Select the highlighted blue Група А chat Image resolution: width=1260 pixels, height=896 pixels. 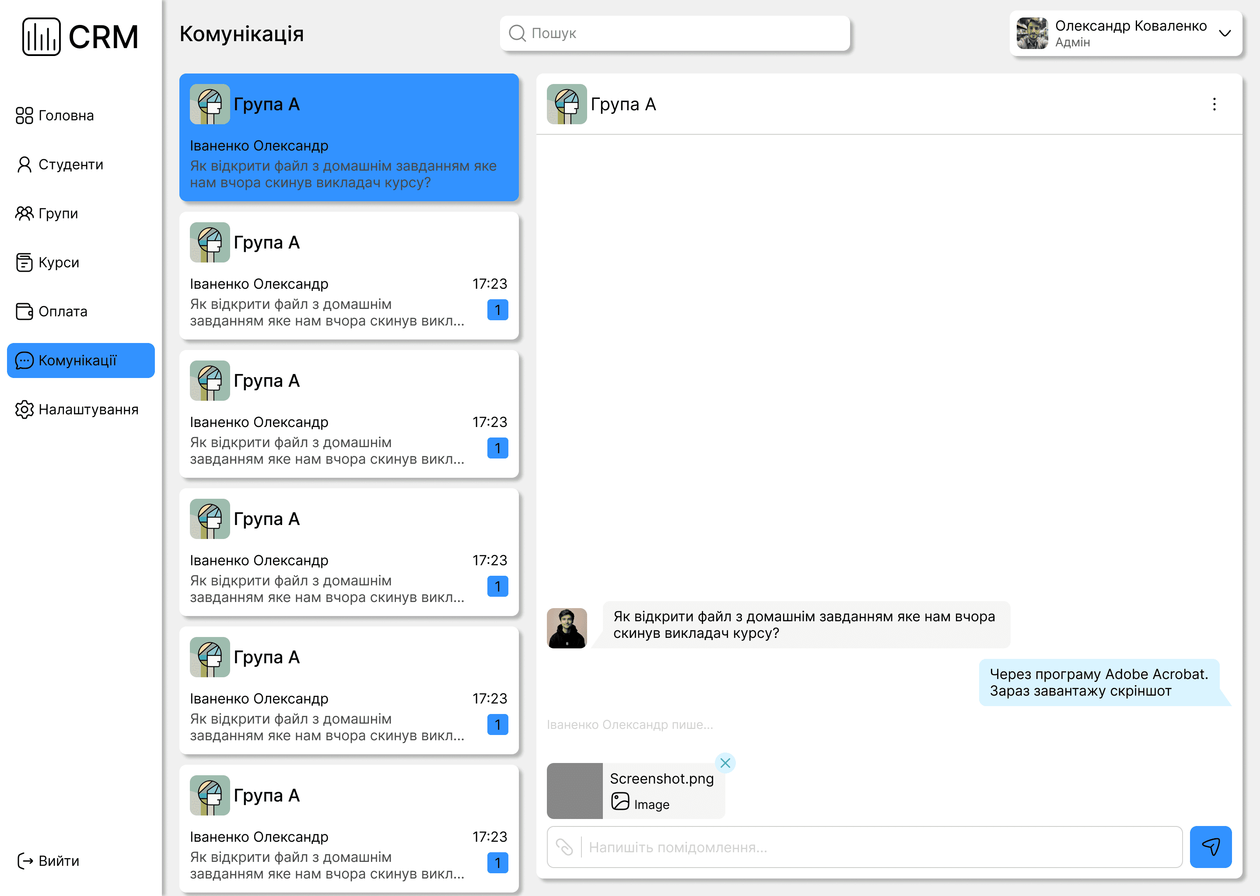pos(349,137)
